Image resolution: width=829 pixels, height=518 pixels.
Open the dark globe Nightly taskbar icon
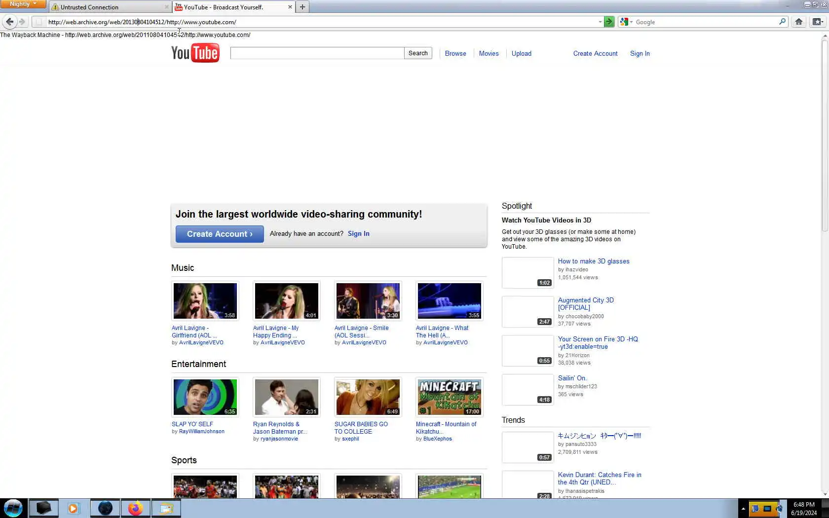pyautogui.click(x=105, y=508)
